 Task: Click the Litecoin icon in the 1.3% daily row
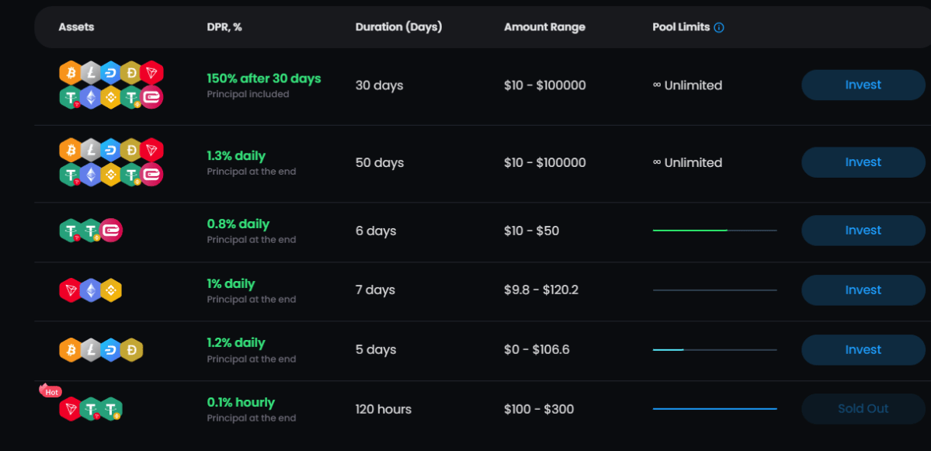pos(92,150)
